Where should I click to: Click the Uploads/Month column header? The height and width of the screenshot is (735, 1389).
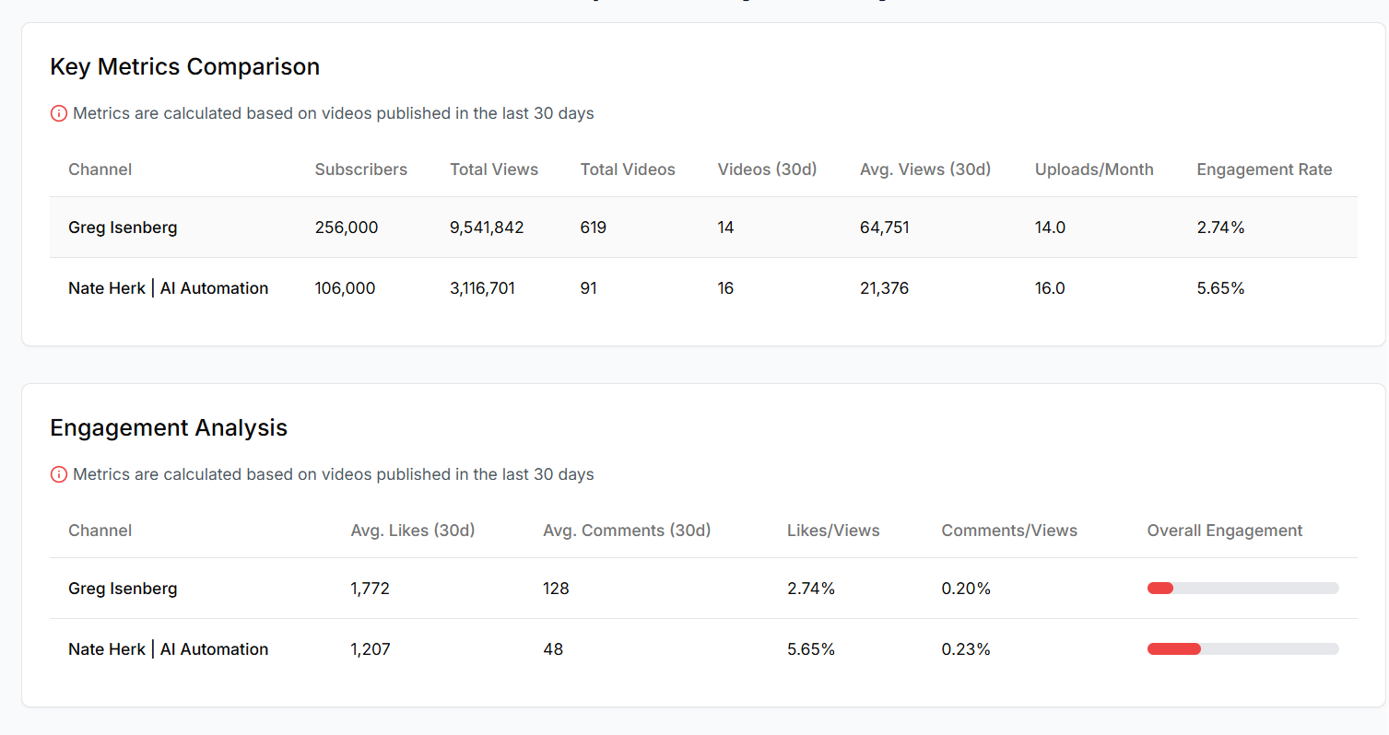(x=1094, y=169)
